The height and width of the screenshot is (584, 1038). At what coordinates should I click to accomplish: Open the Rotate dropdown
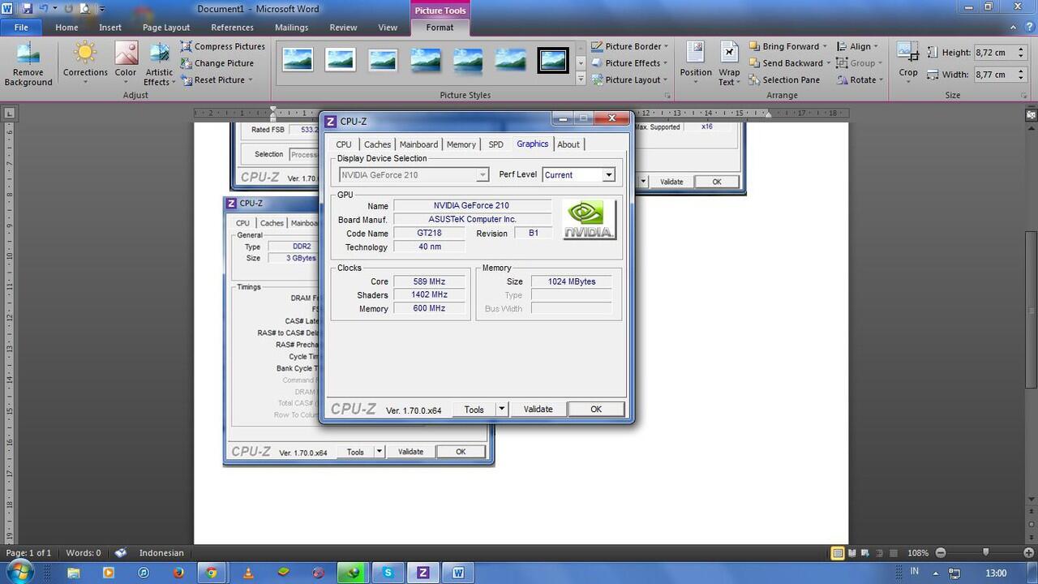pos(859,79)
